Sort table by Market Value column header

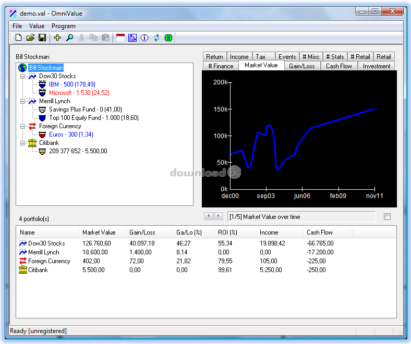(102, 232)
